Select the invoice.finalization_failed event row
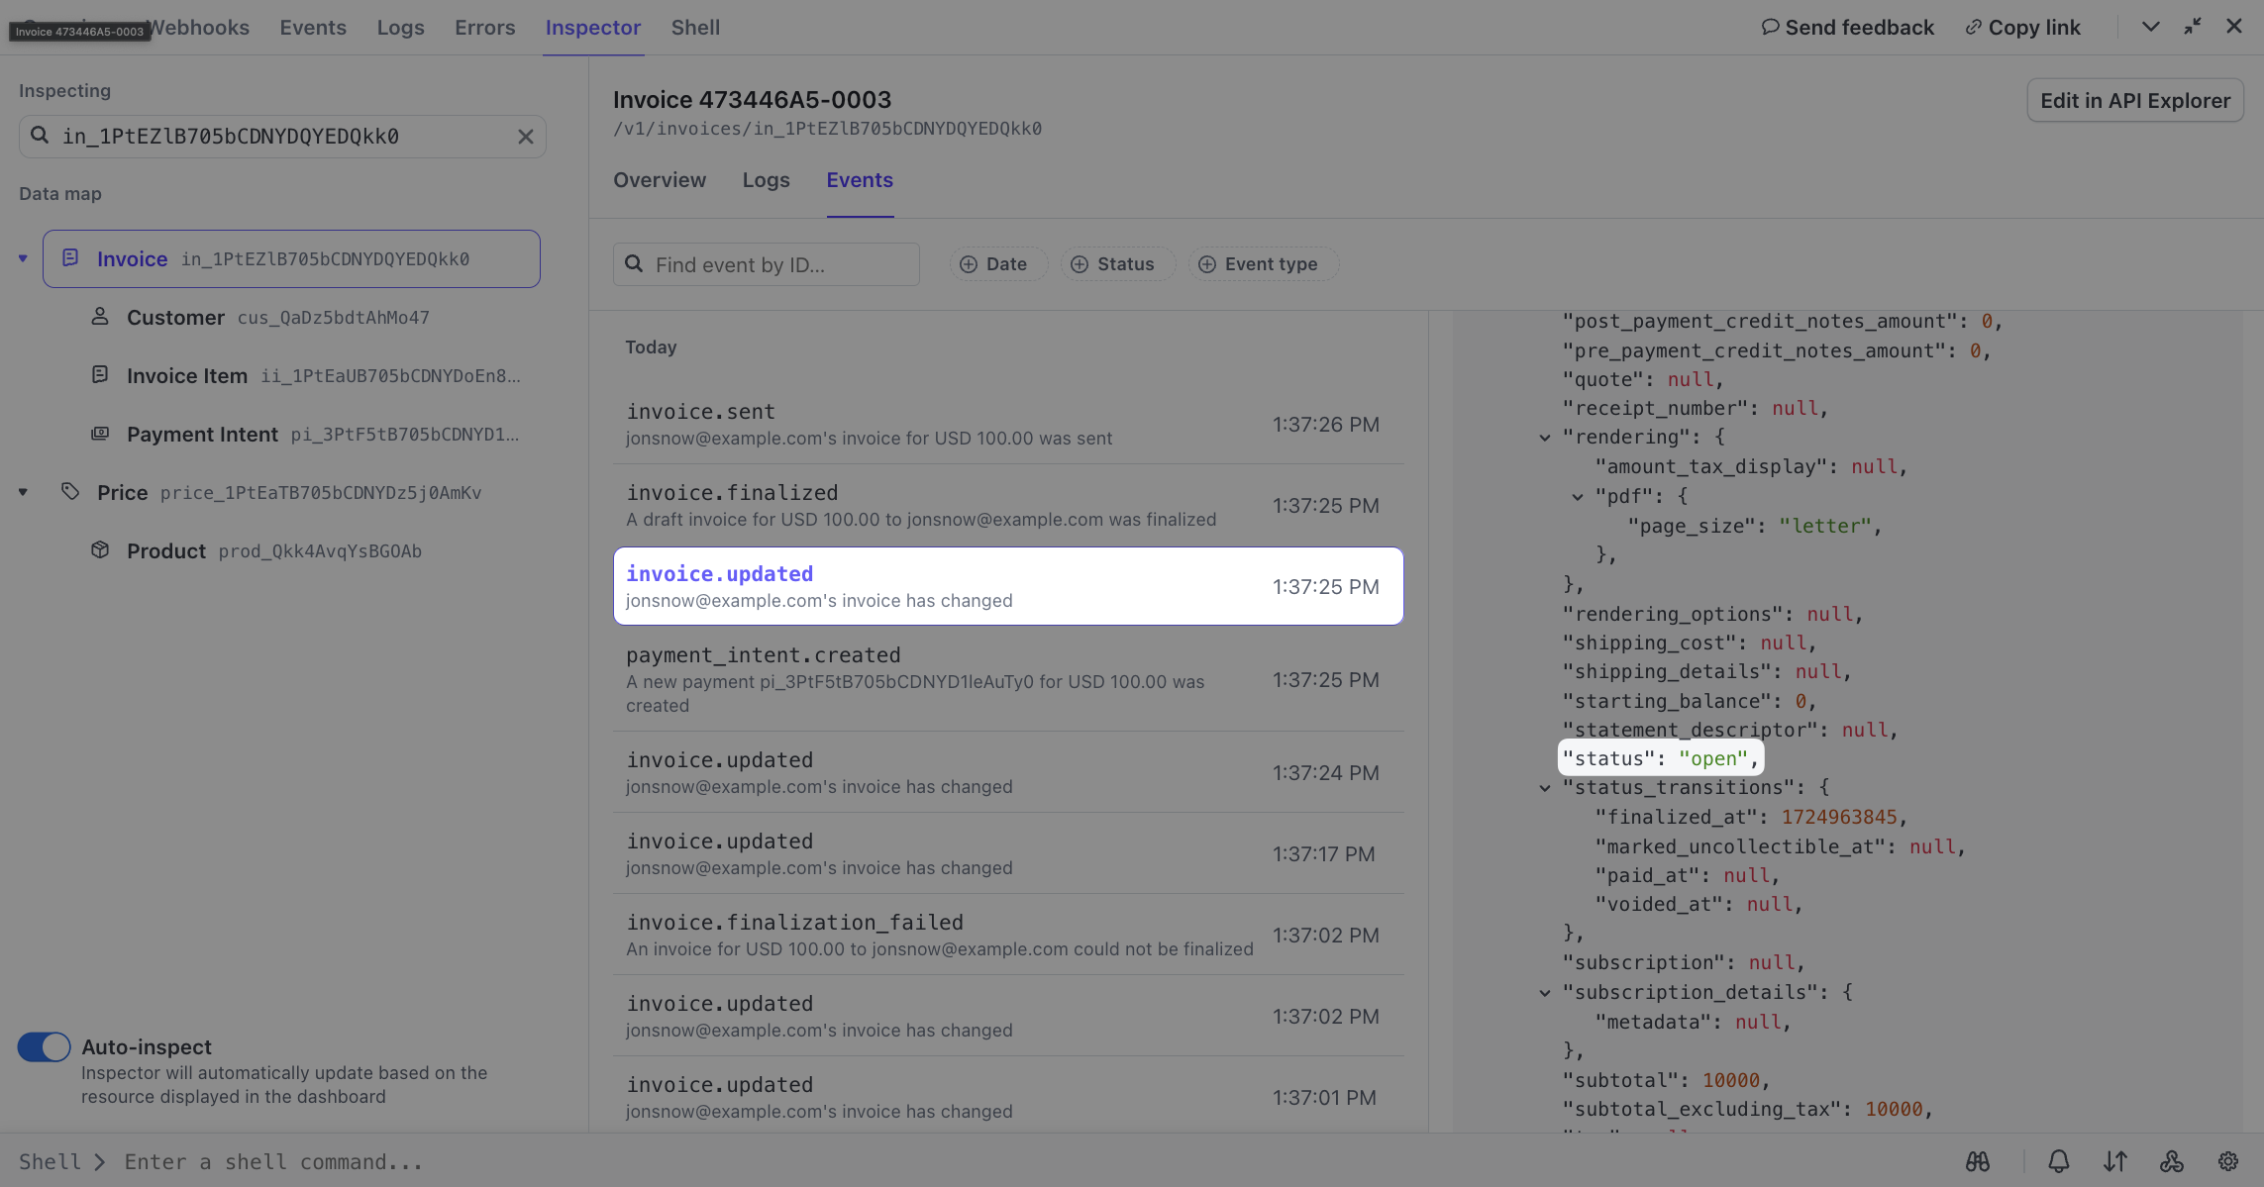Screen dimensions: 2264x1187 (1007, 935)
